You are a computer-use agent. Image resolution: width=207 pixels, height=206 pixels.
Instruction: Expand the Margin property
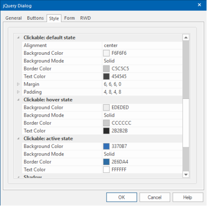tap(18, 84)
